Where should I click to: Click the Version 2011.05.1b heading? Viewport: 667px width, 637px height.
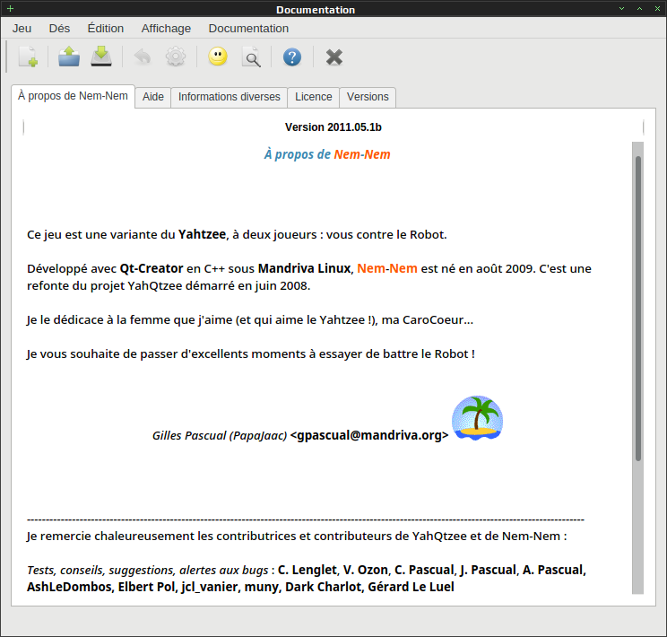point(333,127)
